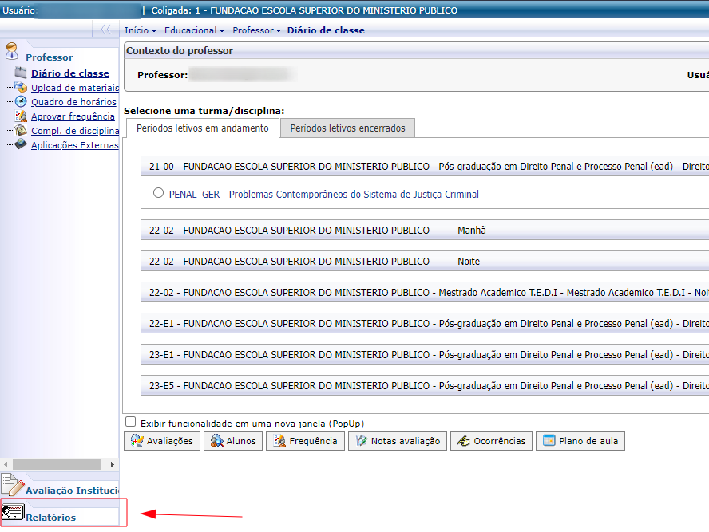Viewport: 709px width, 532px height.
Task: Click the Ocorrências button label
Action: pyautogui.click(x=500, y=441)
